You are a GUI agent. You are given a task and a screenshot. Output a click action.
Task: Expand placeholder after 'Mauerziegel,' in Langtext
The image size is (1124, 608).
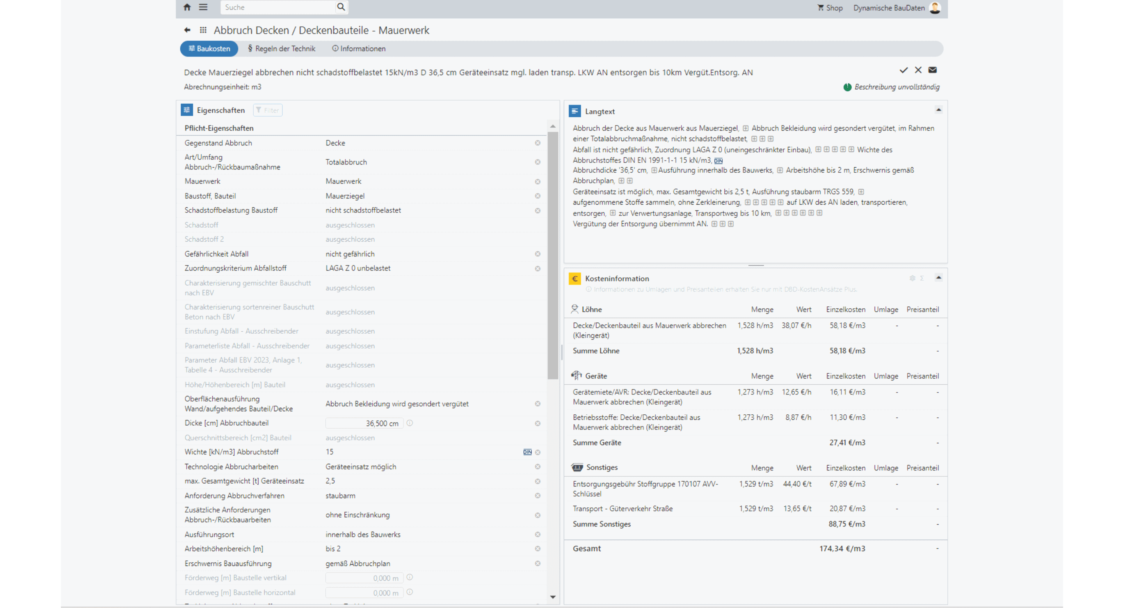point(746,129)
